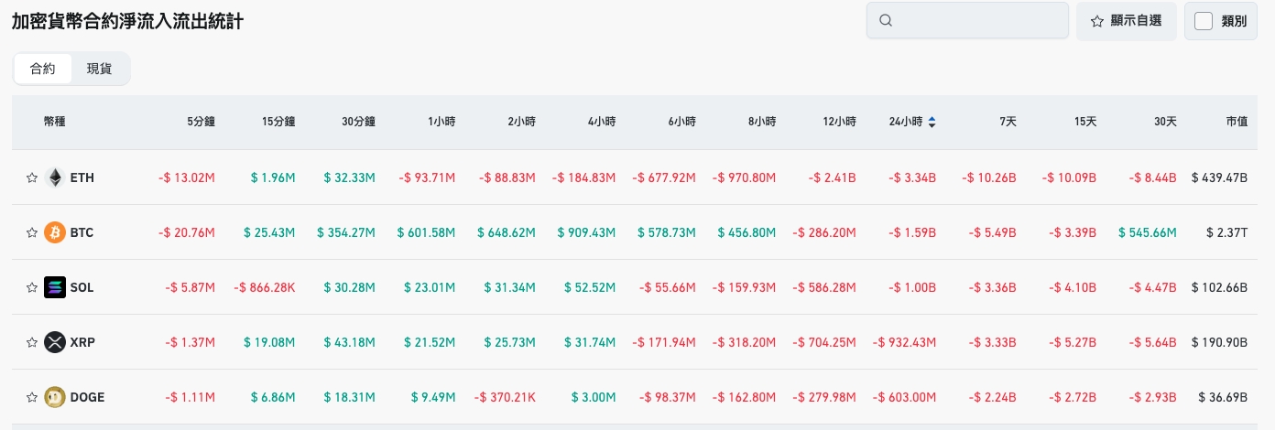Click the search magnifier icon
The image size is (1275, 430).
tap(885, 21)
